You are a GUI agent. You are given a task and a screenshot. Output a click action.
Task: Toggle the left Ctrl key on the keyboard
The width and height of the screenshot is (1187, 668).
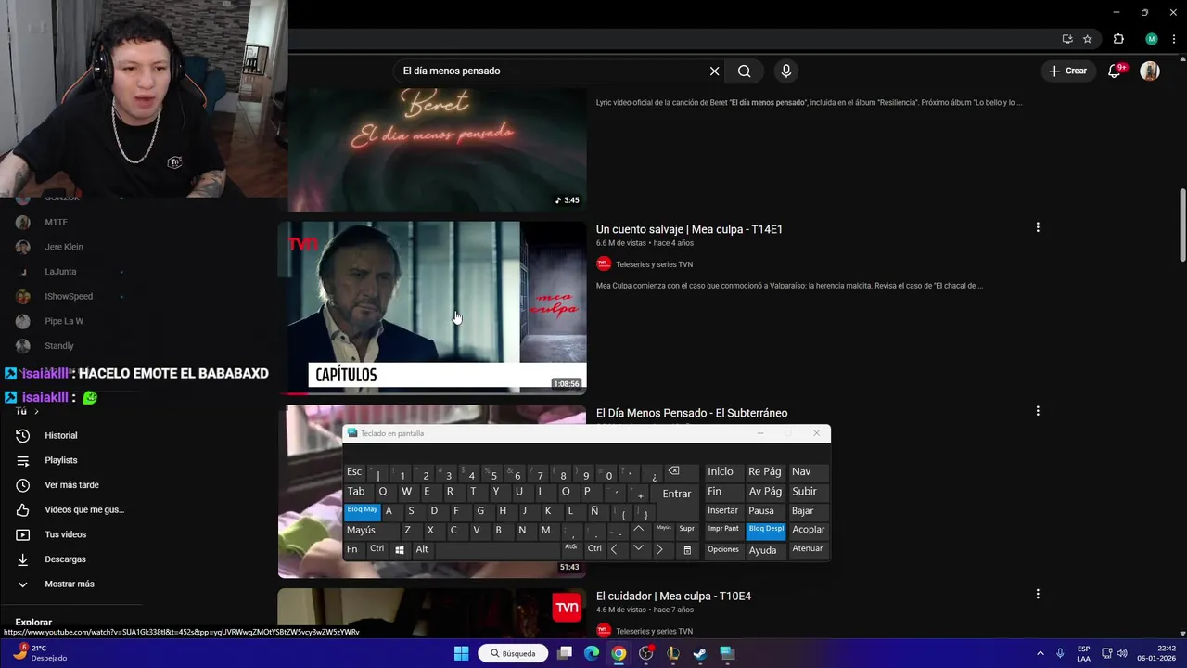tap(377, 549)
